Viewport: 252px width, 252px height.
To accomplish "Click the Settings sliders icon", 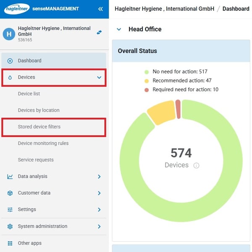I will click(x=10, y=210).
